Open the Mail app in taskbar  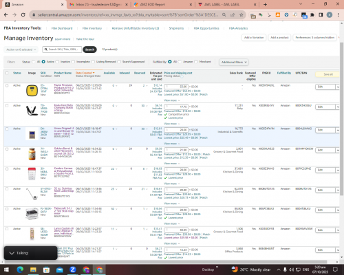pyautogui.click(x=60, y=269)
